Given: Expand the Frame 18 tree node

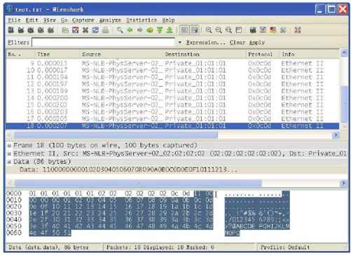Looking at the screenshot, I should [10, 146].
